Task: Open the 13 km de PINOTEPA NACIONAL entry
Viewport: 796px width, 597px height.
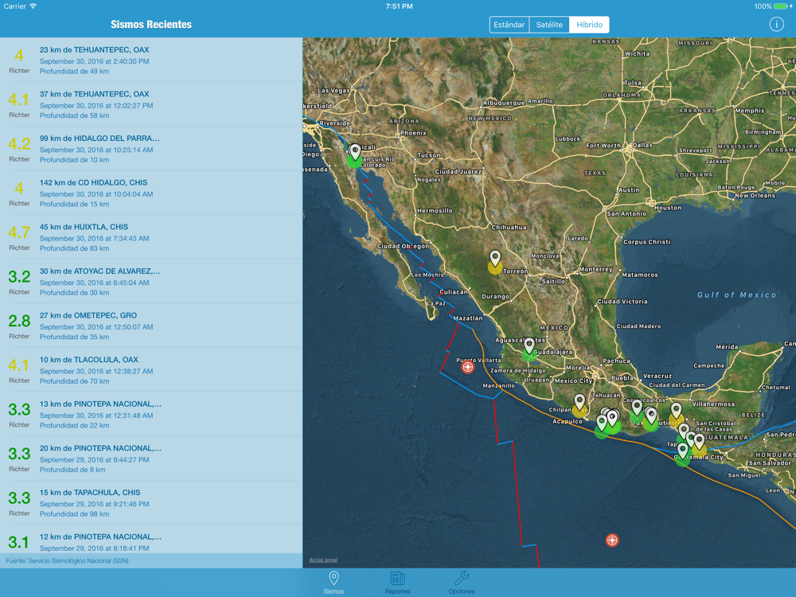Action: point(151,414)
